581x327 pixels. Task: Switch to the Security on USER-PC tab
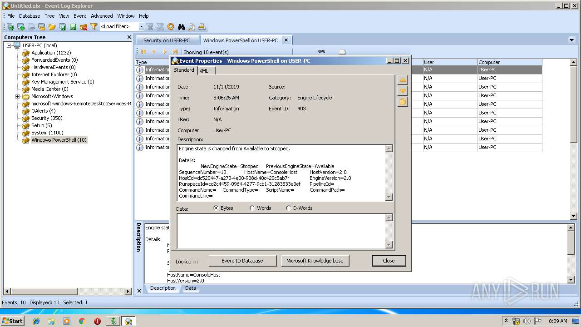(167, 40)
